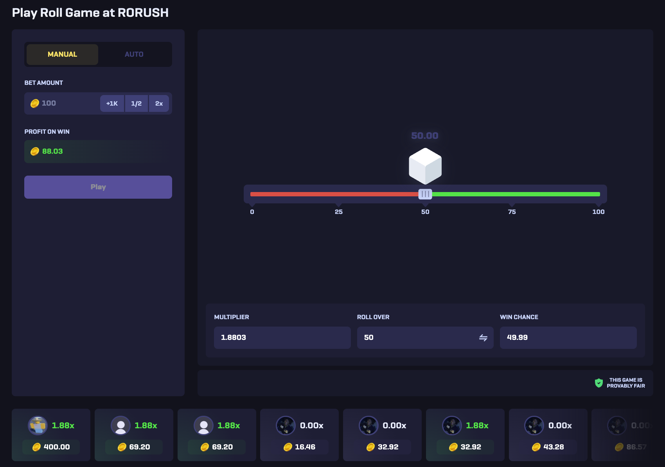Click the provably fair shield icon

point(598,383)
